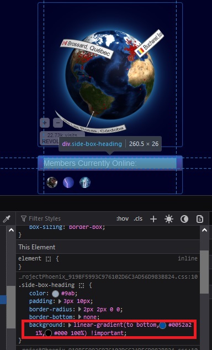Expand the border-bottom shorthand property
212x350 pixels.
pos(80,317)
